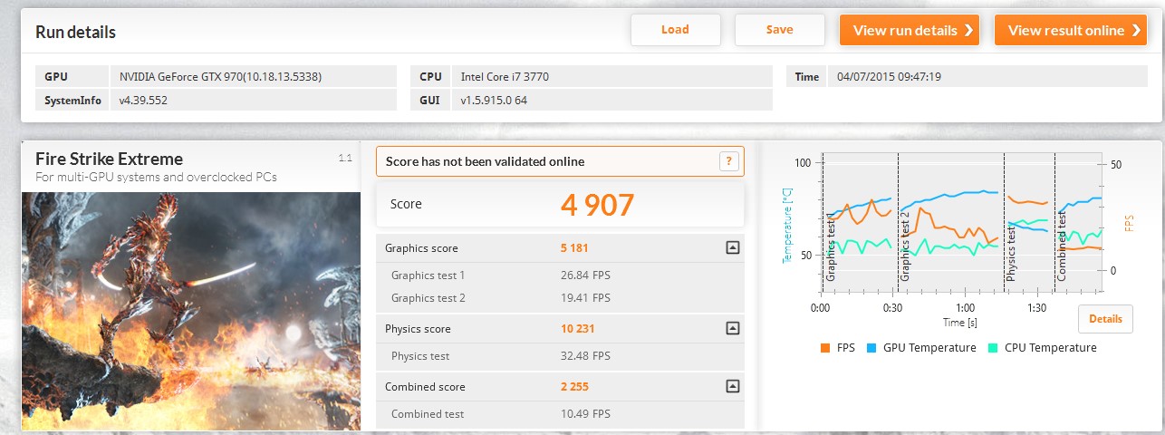Toggle the orange FPS legend item
The height and width of the screenshot is (435, 1165).
(x=837, y=348)
